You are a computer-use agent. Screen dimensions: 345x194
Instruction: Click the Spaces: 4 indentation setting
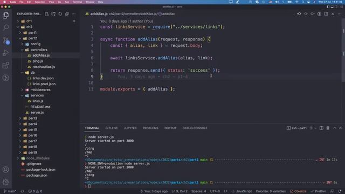[x=199, y=191]
